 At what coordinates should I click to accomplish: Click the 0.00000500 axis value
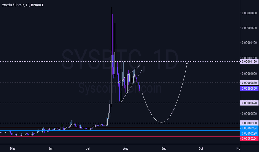click(x=249, y=114)
